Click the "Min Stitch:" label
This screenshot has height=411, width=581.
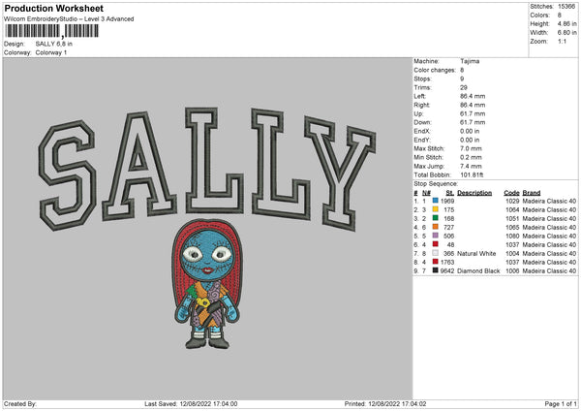[428, 157]
